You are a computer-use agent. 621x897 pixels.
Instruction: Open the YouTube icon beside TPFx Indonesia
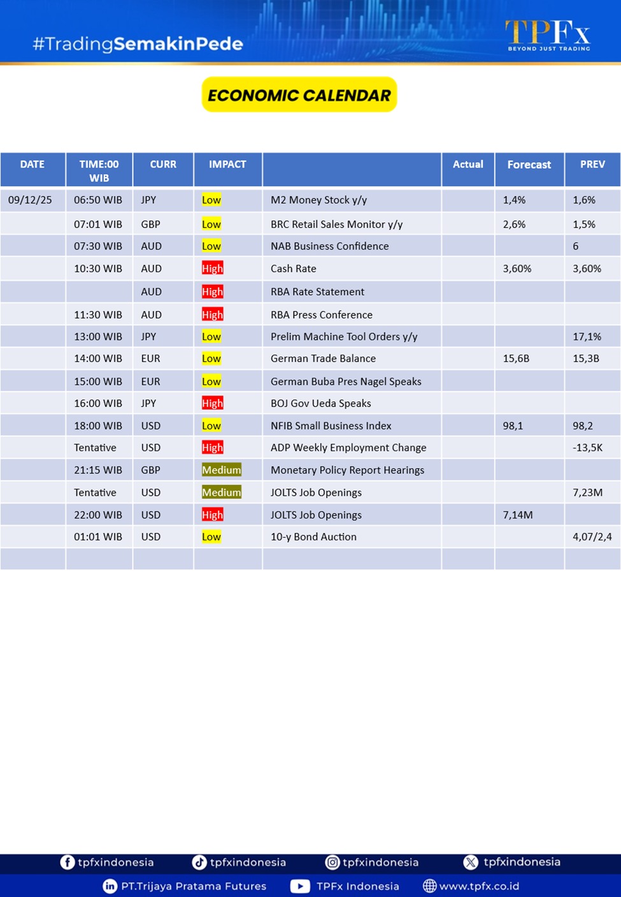300,886
